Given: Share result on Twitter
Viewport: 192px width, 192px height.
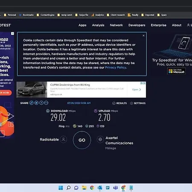Looking at the screenshot, I should click(36, 103).
